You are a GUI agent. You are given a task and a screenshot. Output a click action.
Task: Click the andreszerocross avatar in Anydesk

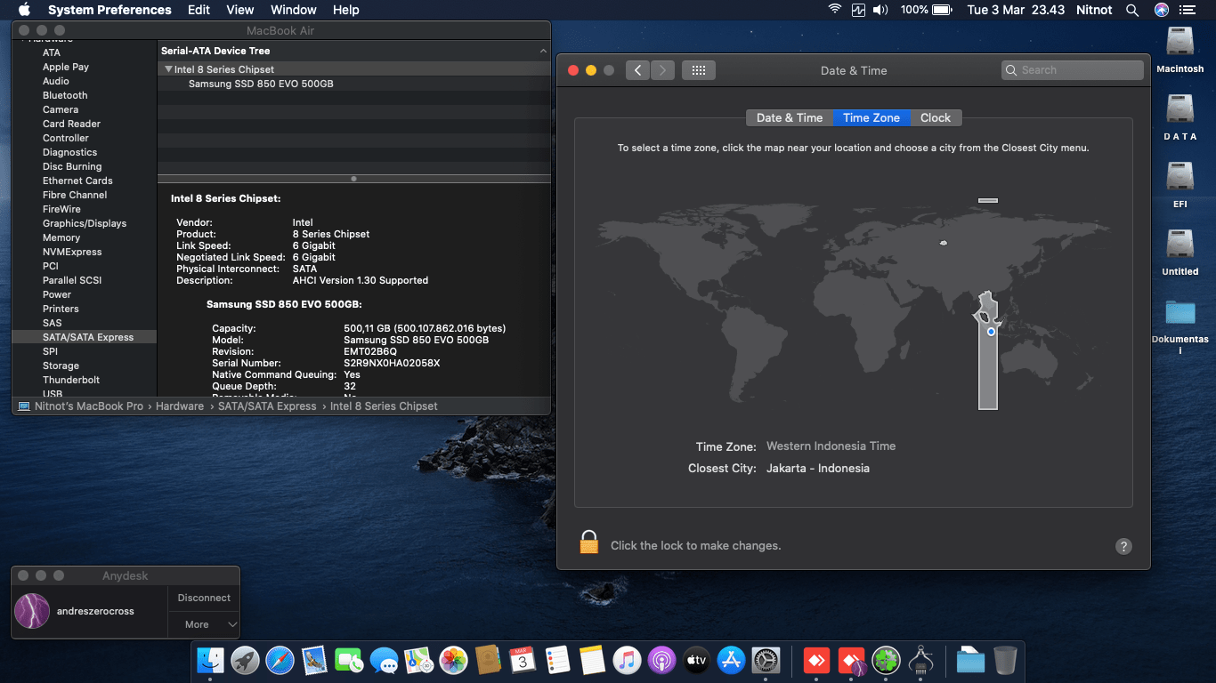(x=32, y=611)
